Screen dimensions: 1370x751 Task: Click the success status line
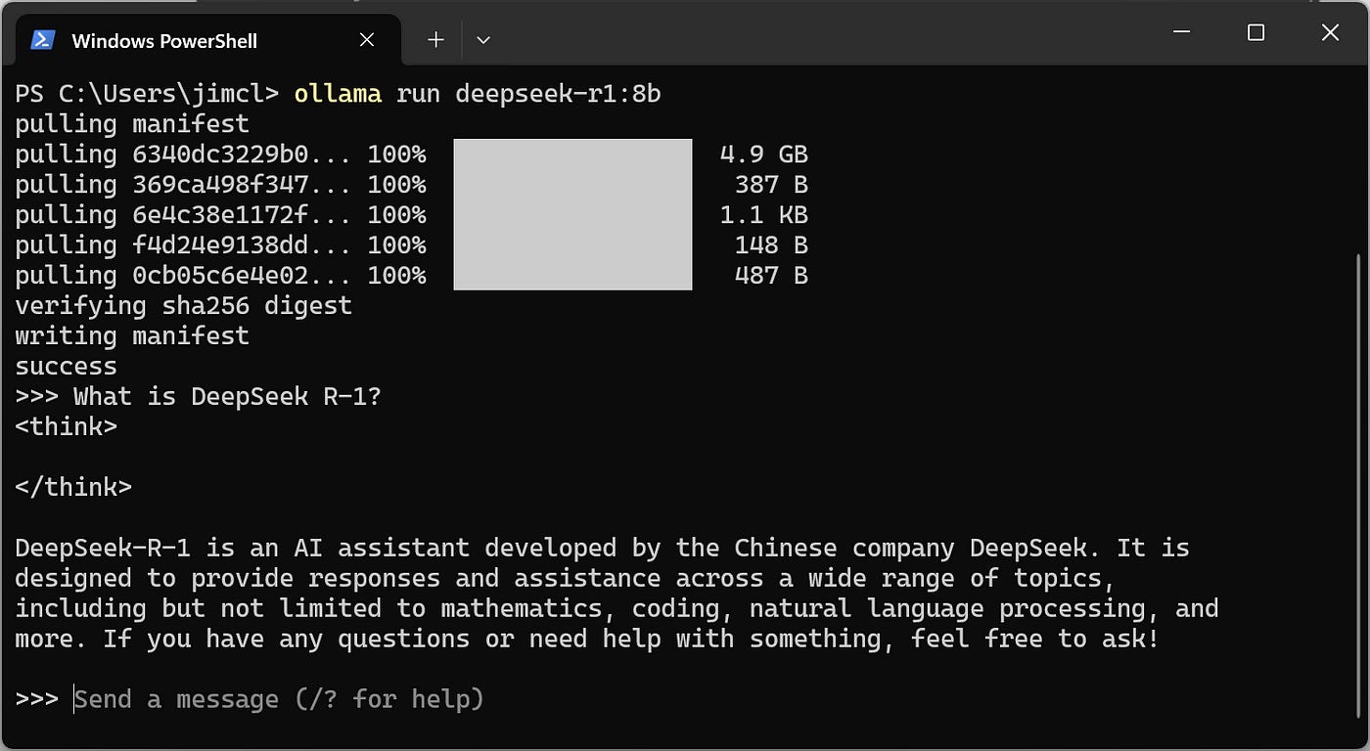65,366
